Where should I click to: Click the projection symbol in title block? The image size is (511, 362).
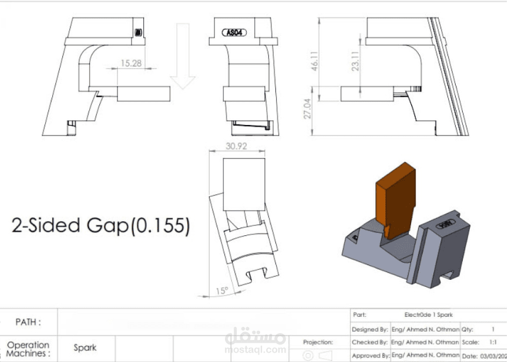click(317, 355)
